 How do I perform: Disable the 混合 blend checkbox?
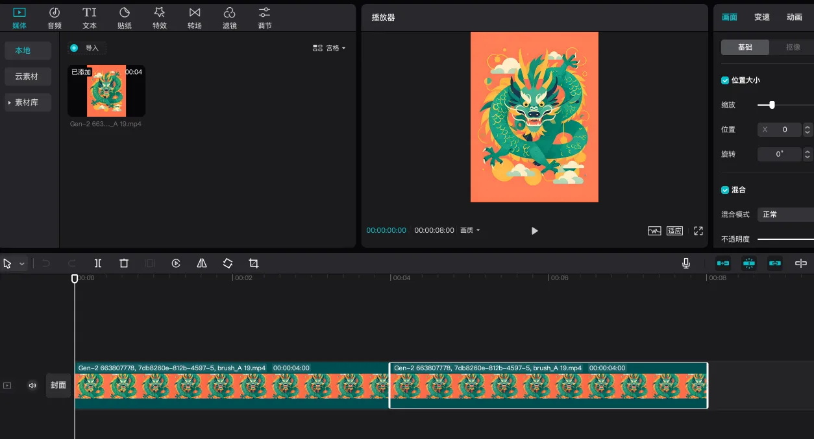click(x=725, y=190)
